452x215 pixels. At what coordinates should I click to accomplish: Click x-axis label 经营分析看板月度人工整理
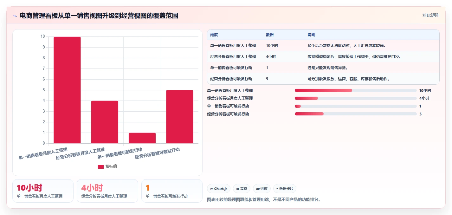click(81, 153)
